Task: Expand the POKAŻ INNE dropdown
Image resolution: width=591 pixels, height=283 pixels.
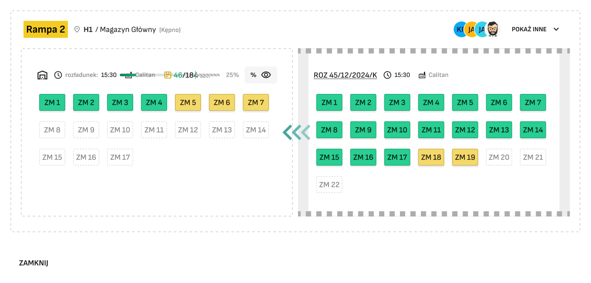Action: (x=535, y=30)
